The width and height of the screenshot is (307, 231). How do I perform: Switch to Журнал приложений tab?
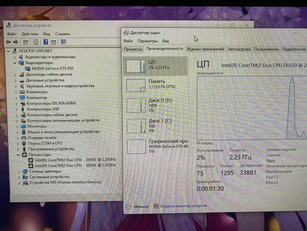[205, 49]
